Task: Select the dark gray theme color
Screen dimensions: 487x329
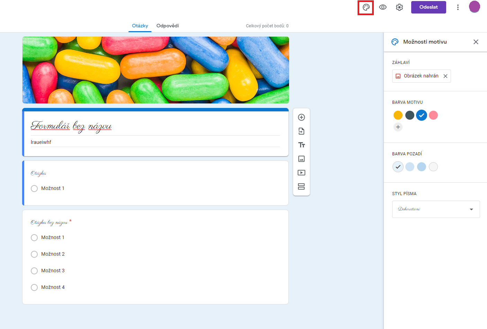Action: [410, 115]
